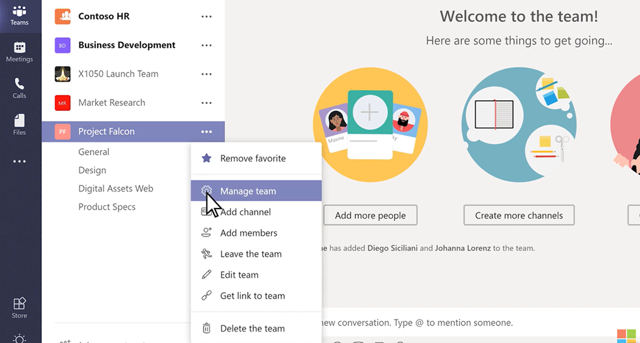
Task: Choose Add members menu entry
Action: point(257,233)
